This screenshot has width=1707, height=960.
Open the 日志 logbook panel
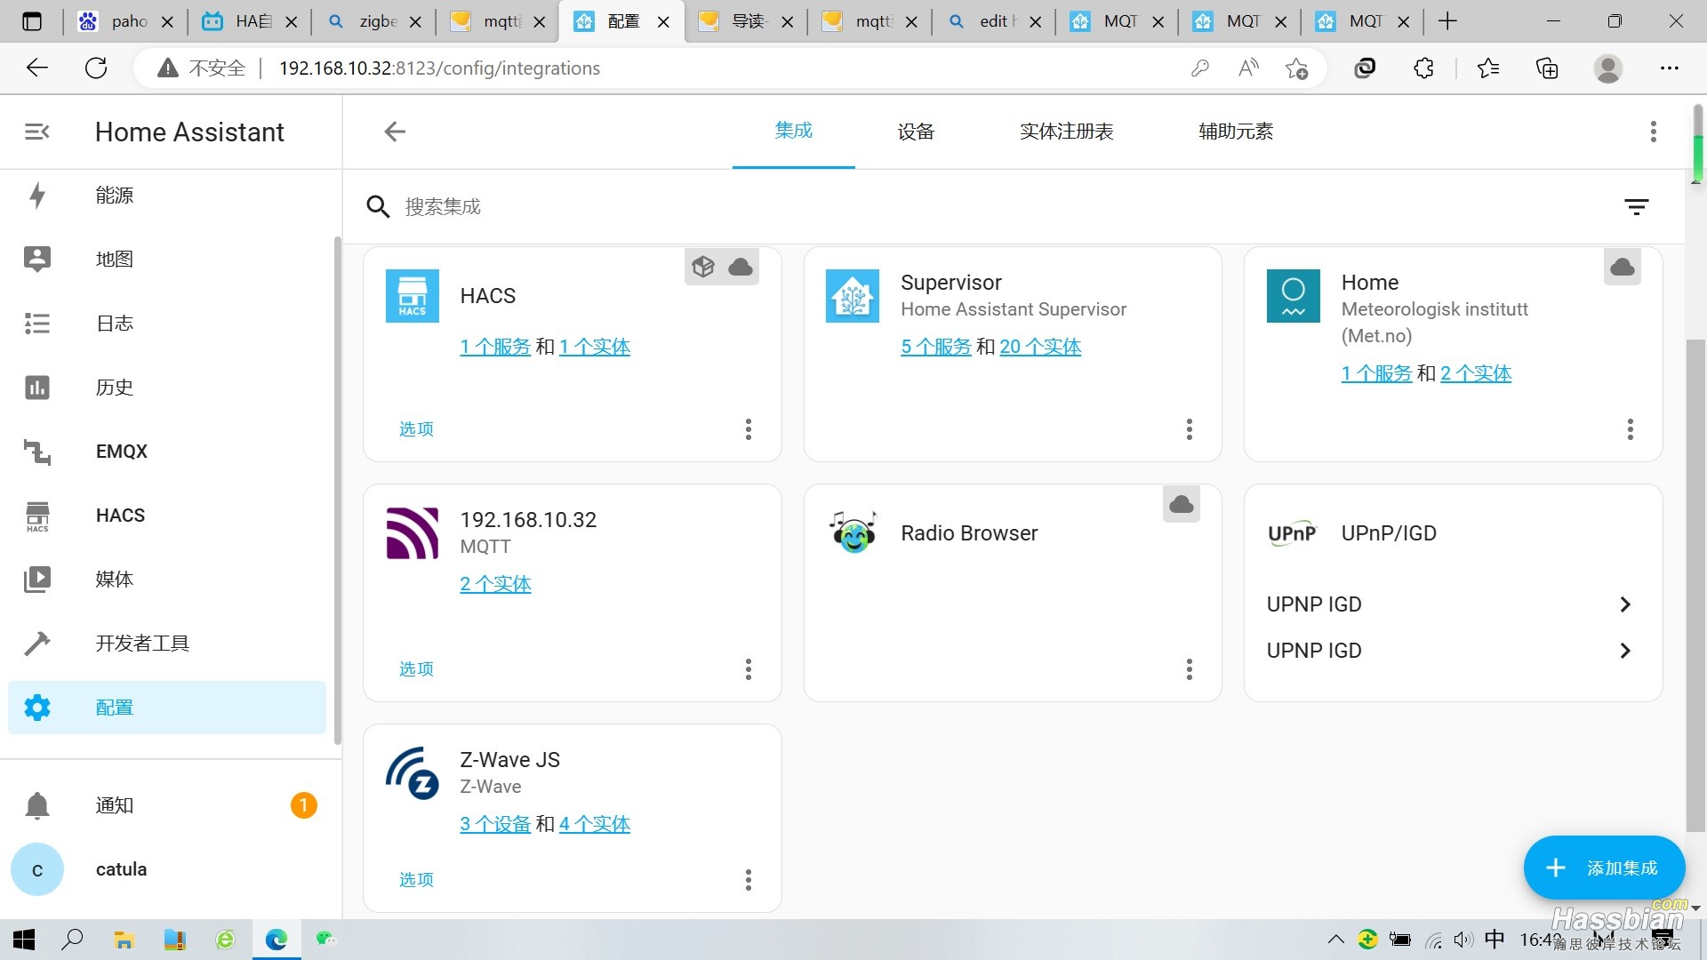tap(167, 324)
